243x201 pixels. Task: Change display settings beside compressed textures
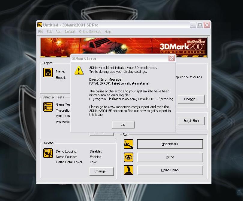[191, 99]
